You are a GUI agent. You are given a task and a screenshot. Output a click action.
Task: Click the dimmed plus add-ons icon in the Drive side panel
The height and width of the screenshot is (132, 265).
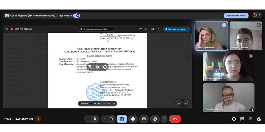[189, 68]
